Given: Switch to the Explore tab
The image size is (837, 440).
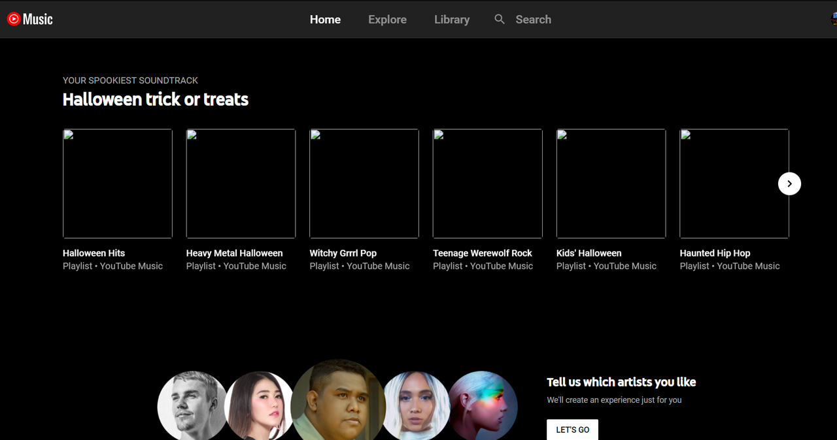Looking at the screenshot, I should click(x=387, y=20).
